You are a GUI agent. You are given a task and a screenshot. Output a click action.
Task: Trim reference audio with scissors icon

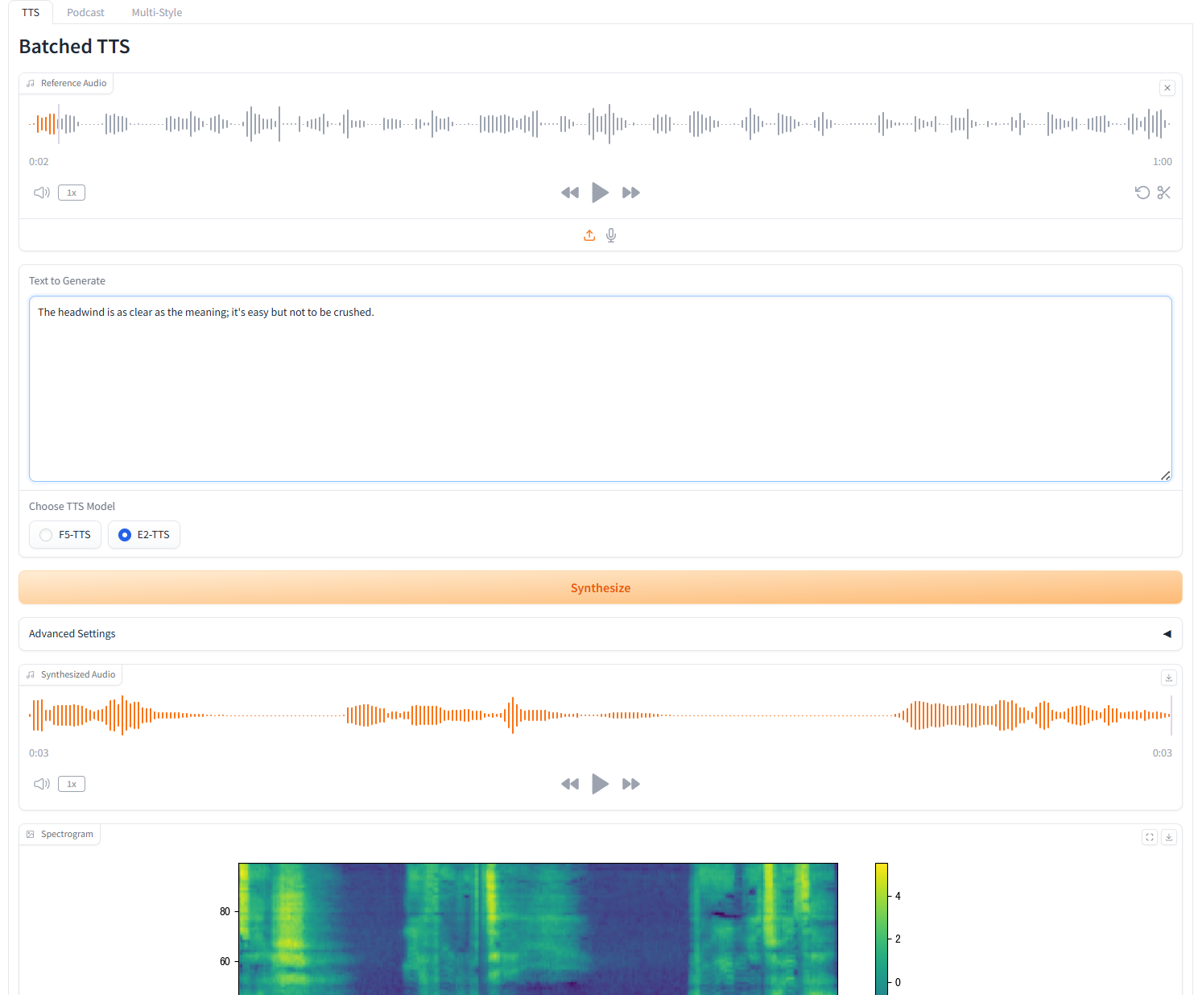(x=1163, y=193)
